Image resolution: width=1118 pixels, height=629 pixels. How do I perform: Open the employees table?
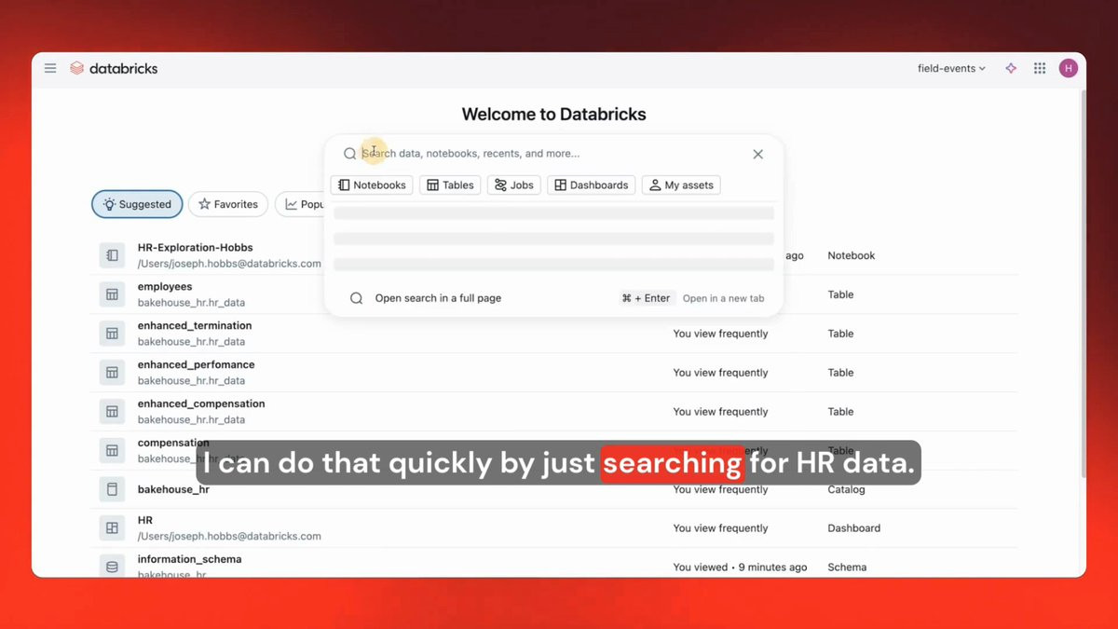pyautogui.click(x=165, y=287)
